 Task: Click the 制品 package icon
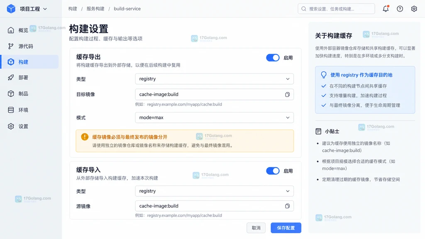[x=11, y=94]
